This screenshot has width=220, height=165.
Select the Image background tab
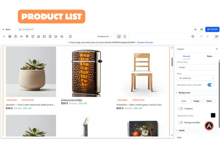click(196, 101)
